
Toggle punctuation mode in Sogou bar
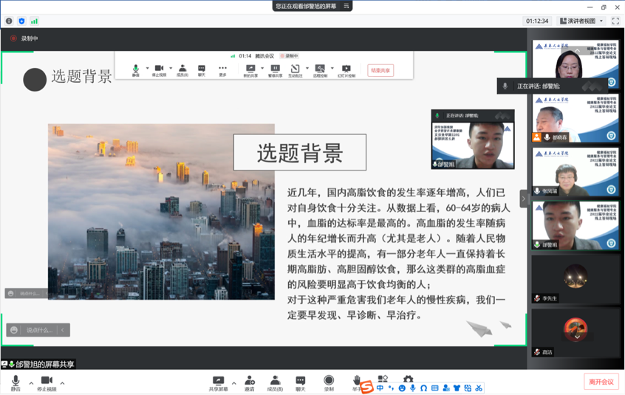tap(391, 388)
